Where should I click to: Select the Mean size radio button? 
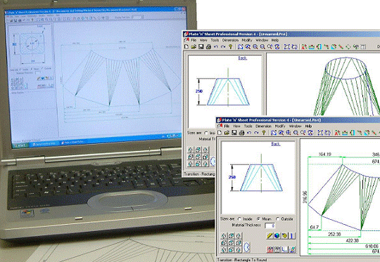pos(258,219)
